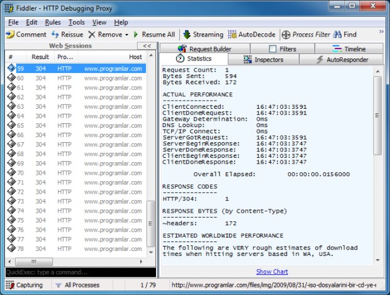Click the Inspectors tab icon

click(x=247, y=60)
